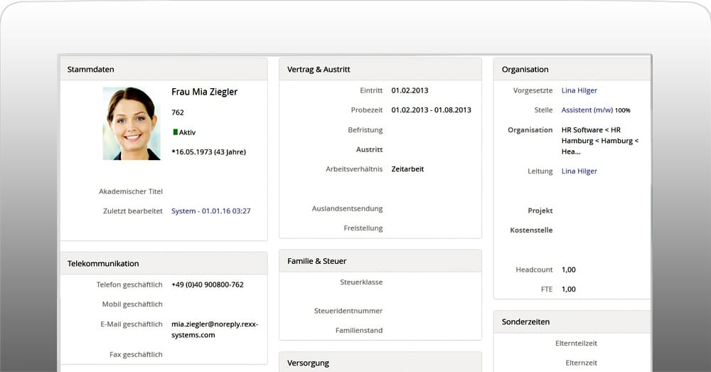Click the Familienstand label

tap(359, 330)
